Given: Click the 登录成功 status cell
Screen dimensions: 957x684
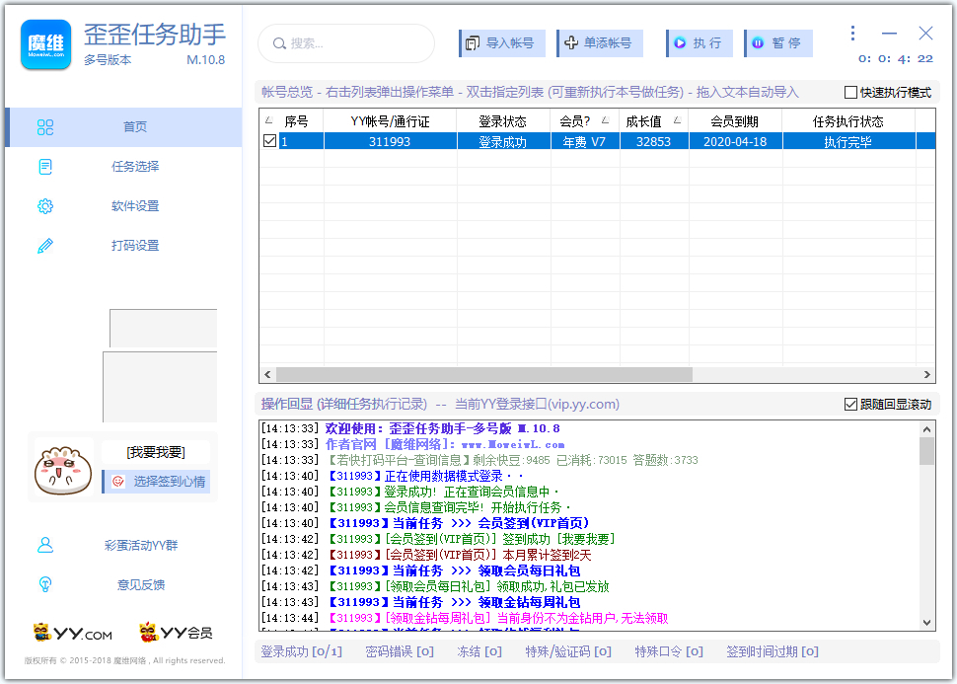Looking at the screenshot, I should [x=503, y=142].
